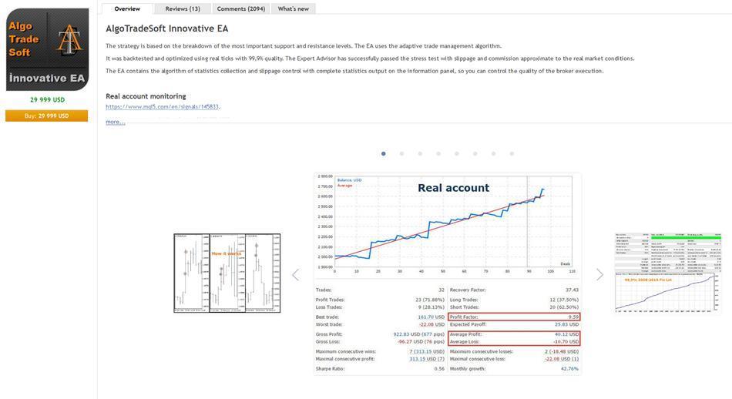The height and width of the screenshot is (399, 732).
Task: Switch to the Overview tab
Action: (x=127, y=8)
